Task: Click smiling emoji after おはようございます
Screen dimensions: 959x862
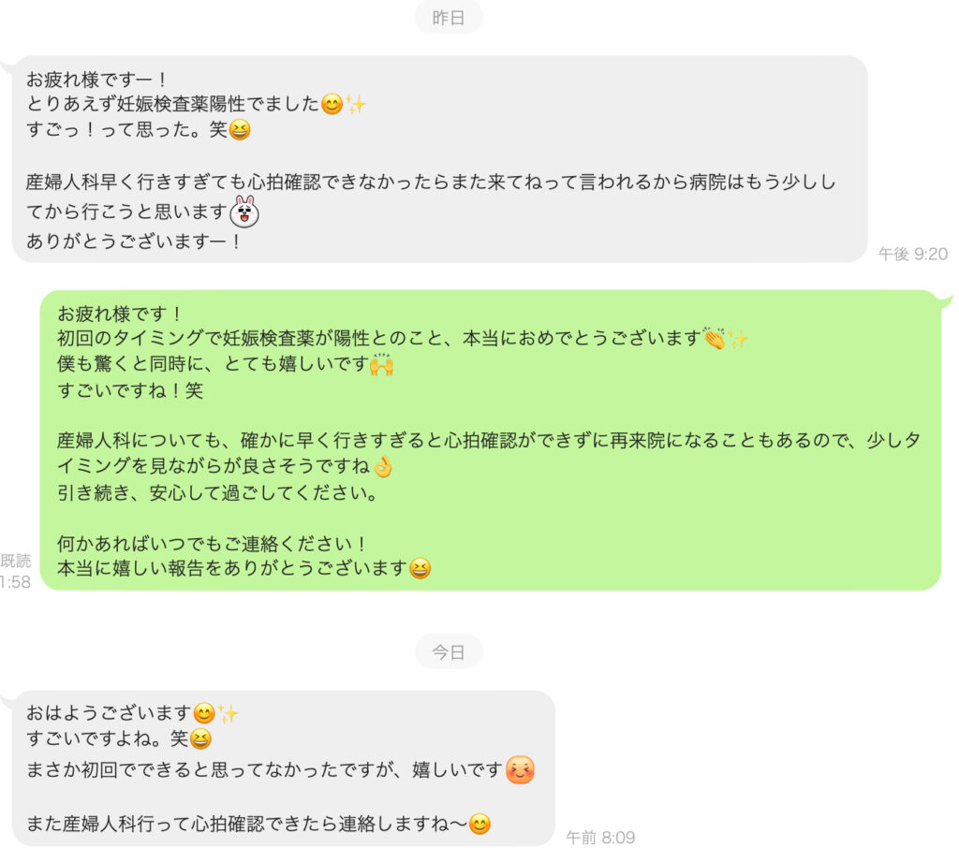Action: (203, 713)
